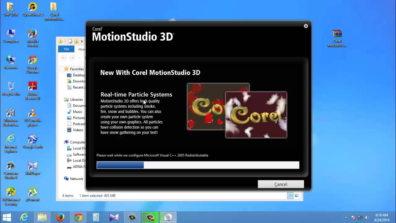Open Downloads under Favorites in Explorer
This screenshot has width=396, height=223.
[76, 81]
